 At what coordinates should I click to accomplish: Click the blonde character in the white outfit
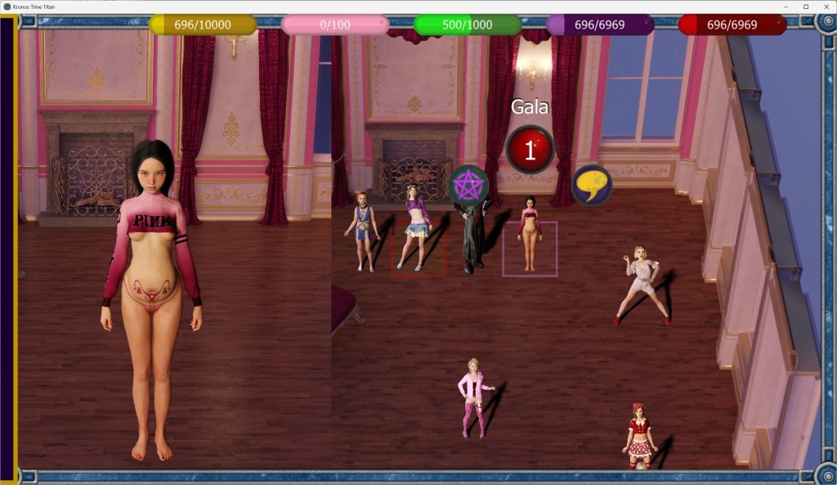643,282
